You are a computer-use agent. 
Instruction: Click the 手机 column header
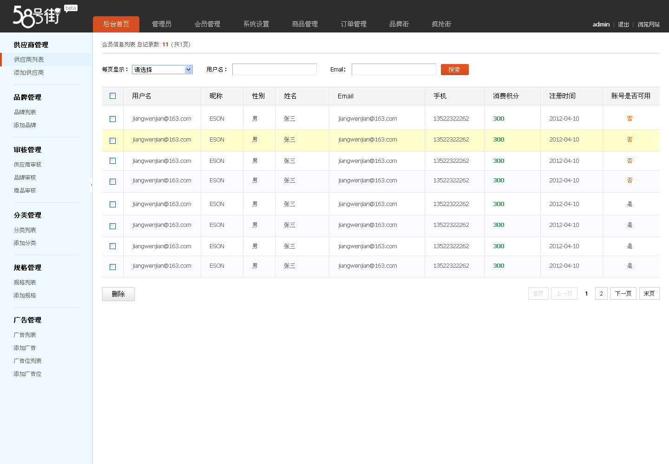440,96
